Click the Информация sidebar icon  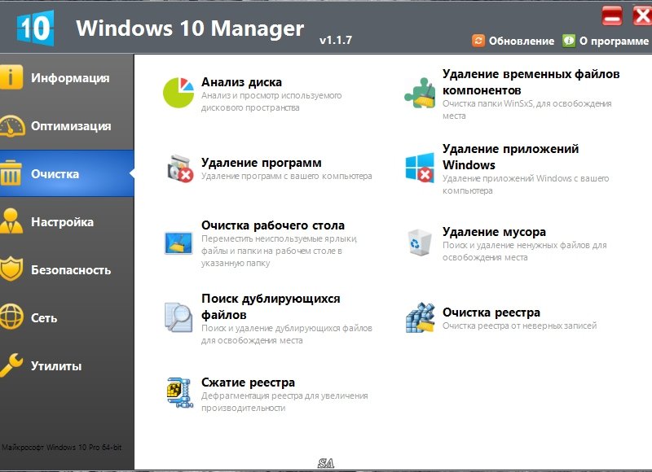(11, 77)
